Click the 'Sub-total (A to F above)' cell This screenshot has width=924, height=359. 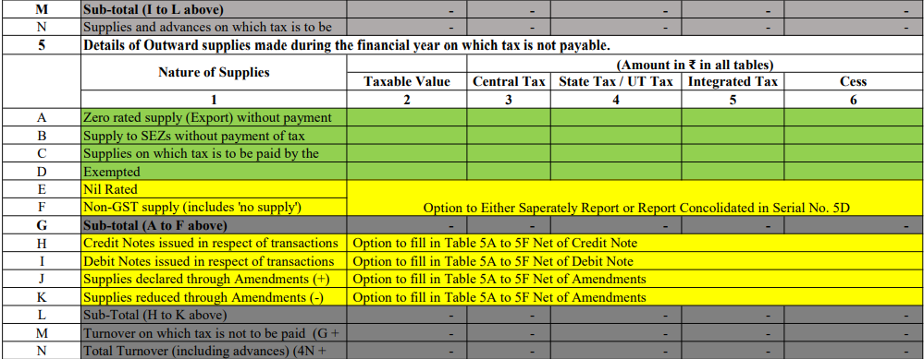(x=214, y=225)
